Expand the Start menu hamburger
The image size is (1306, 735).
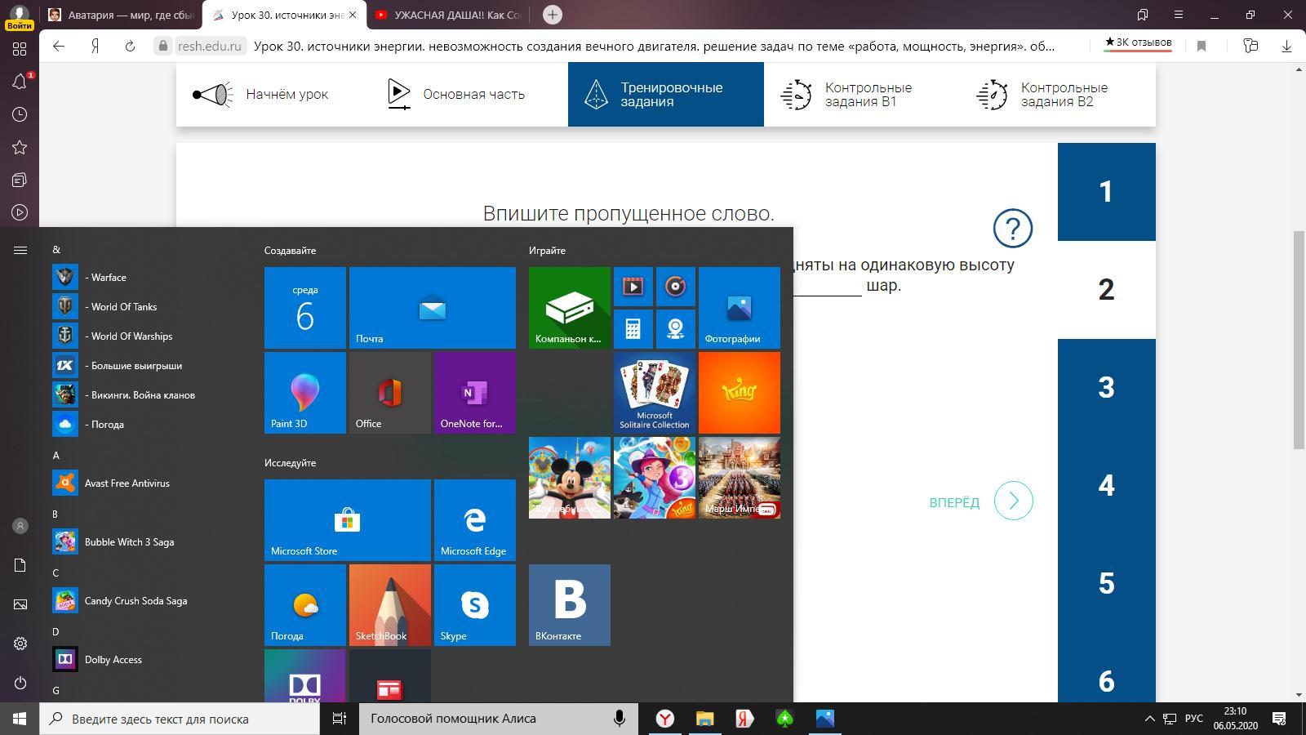coord(20,250)
